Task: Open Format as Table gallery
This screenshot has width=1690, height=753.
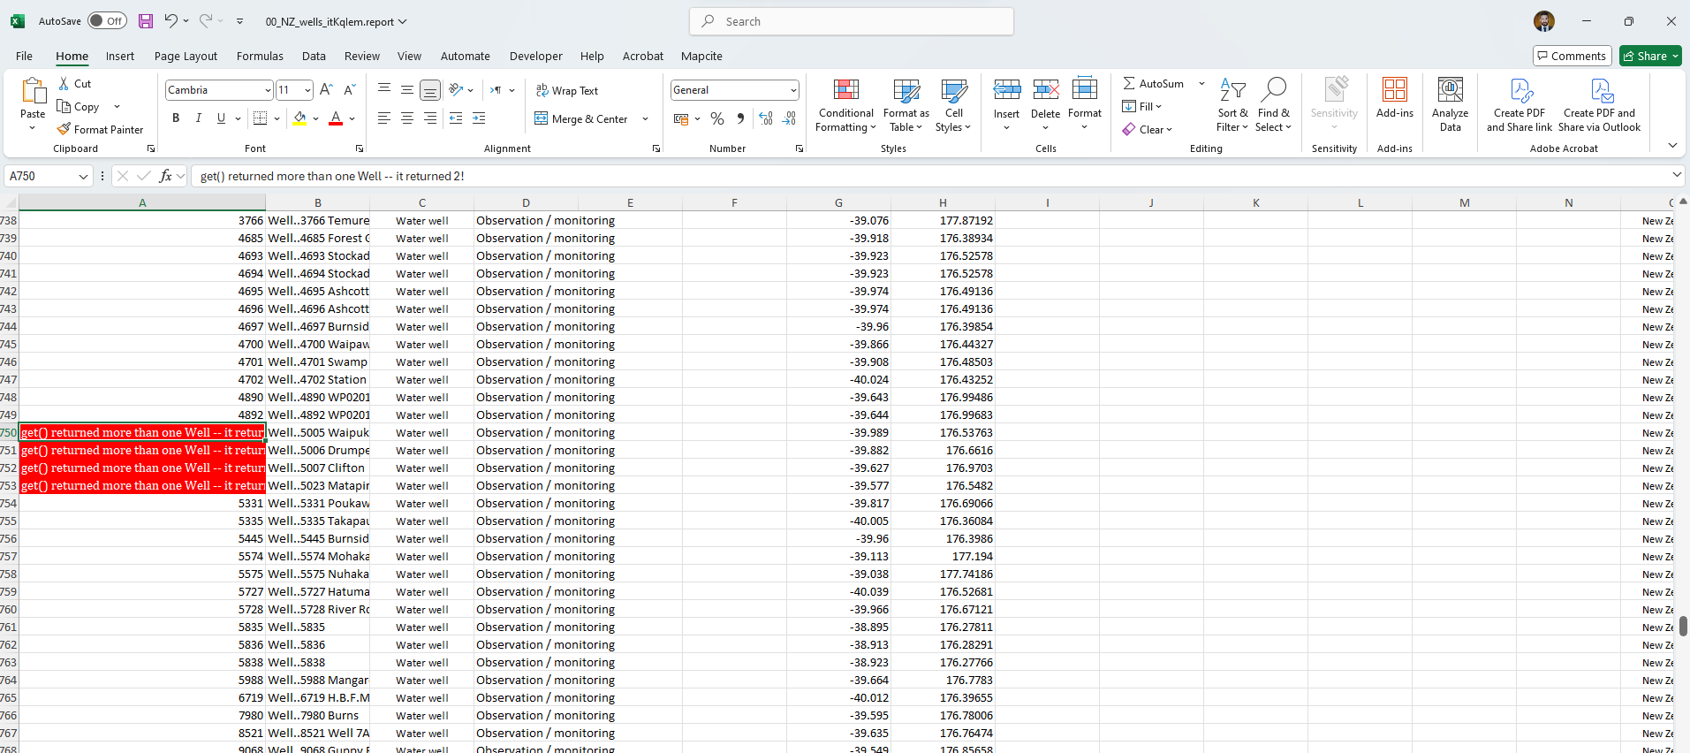Action: click(906, 105)
